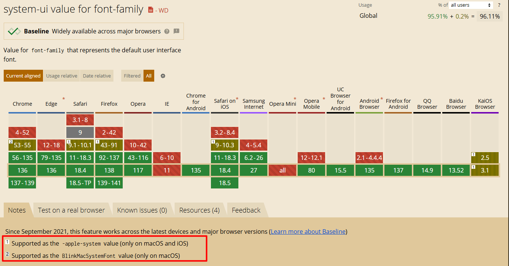509x266 pixels.
Task: Click the Opera column header
Action: [138, 104]
